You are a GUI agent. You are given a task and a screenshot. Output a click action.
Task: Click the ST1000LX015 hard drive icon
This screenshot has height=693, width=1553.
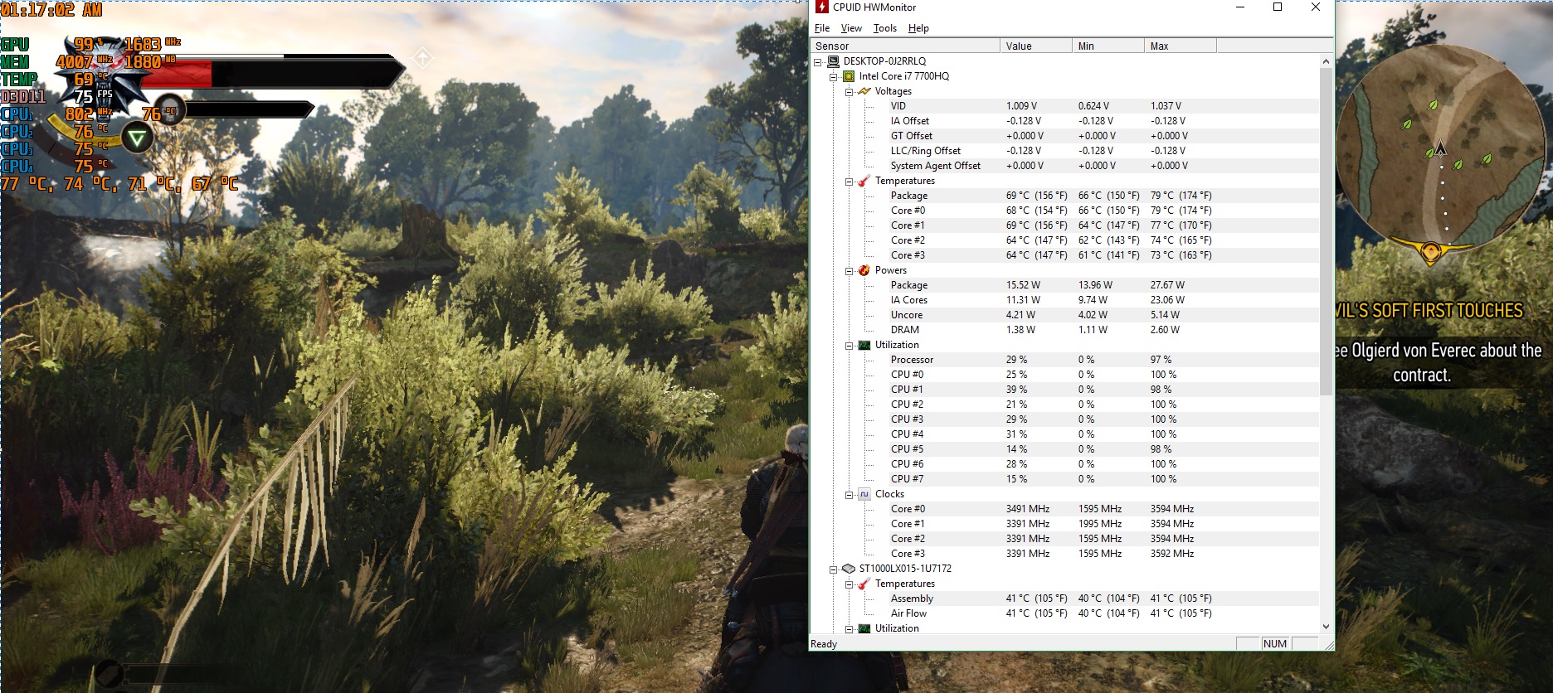click(849, 569)
